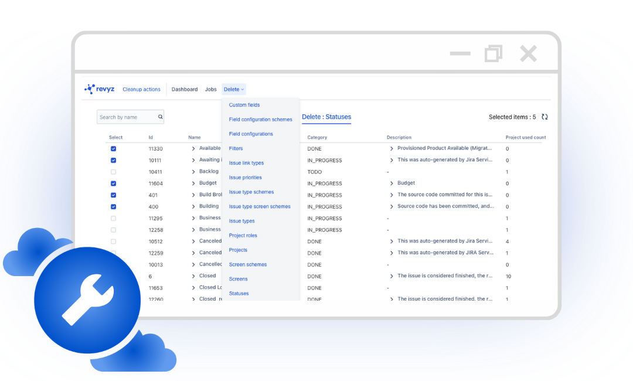Open the Delete dropdown menu

point(234,90)
